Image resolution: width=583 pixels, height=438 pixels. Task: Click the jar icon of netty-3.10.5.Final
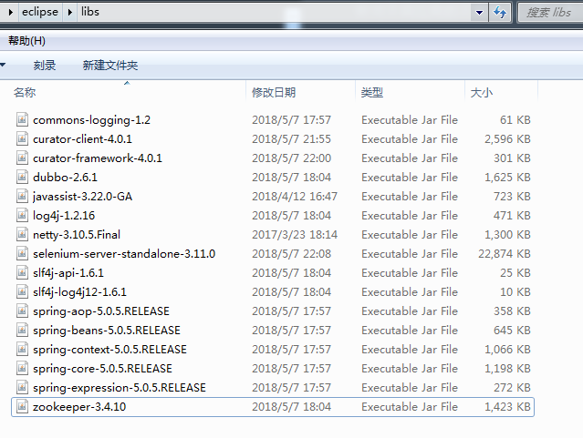(x=22, y=234)
